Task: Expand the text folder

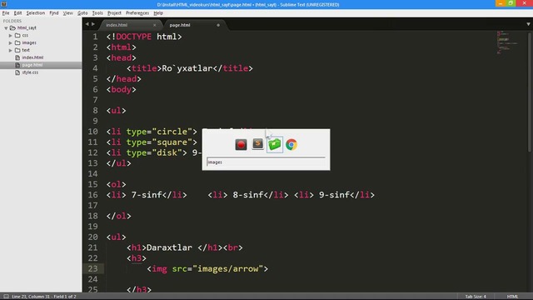Action: 11,50
